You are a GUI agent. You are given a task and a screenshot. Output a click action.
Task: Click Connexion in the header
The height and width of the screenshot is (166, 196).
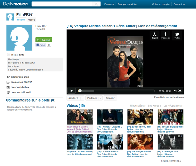(179, 4)
